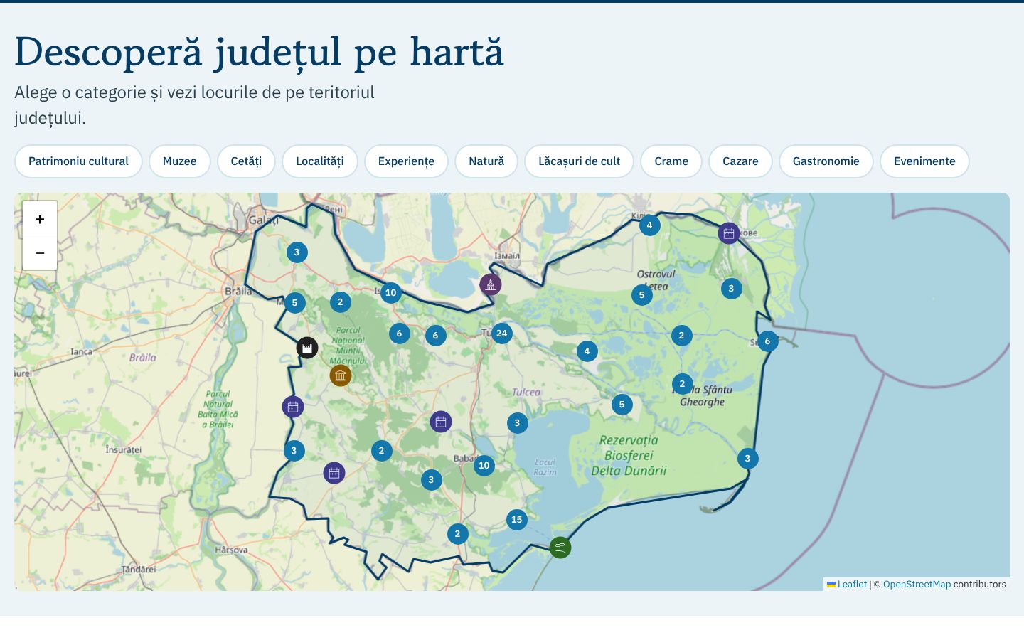Screen dimensions: 1024x640
Task: Filter by Natură
Action: [486, 161]
